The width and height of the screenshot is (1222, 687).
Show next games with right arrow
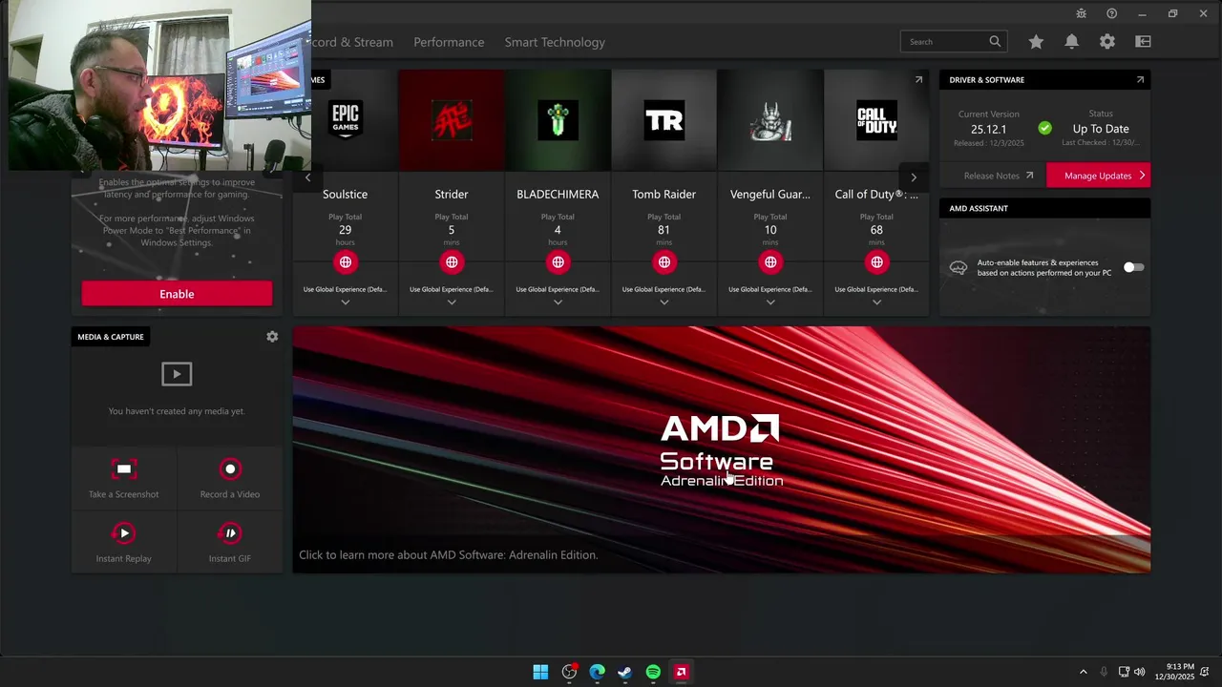(x=914, y=177)
